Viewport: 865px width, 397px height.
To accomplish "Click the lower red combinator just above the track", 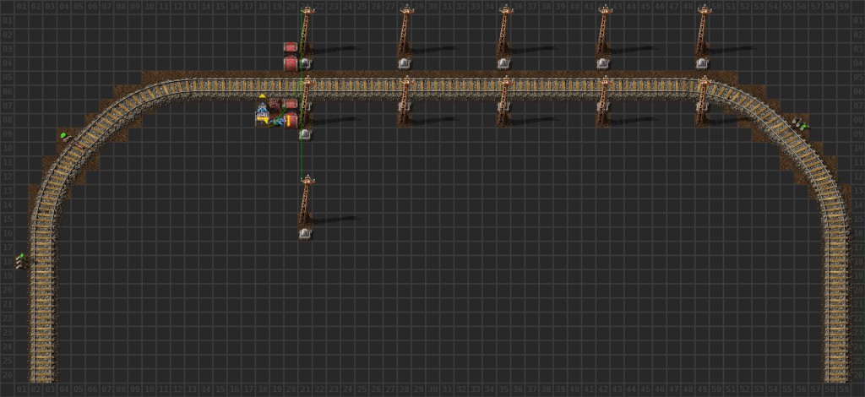I will click(x=291, y=63).
